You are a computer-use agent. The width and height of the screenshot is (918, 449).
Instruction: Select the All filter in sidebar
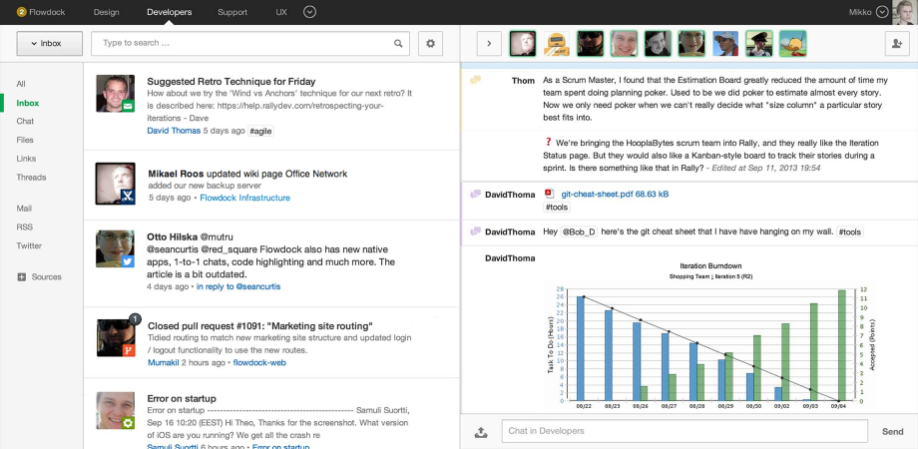click(21, 84)
